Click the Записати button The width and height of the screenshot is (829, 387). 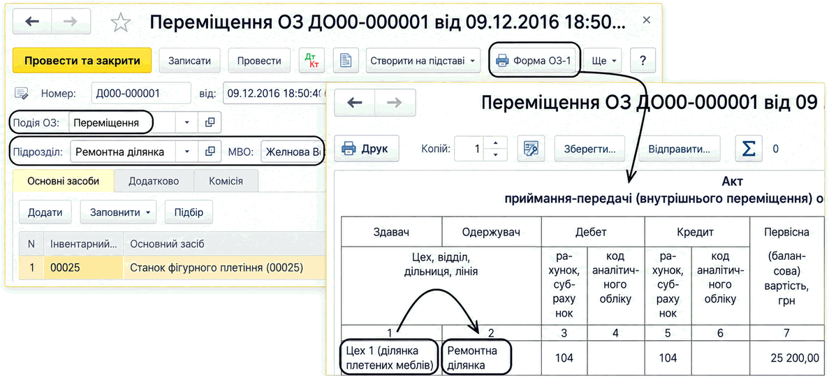[x=190, y=60]
